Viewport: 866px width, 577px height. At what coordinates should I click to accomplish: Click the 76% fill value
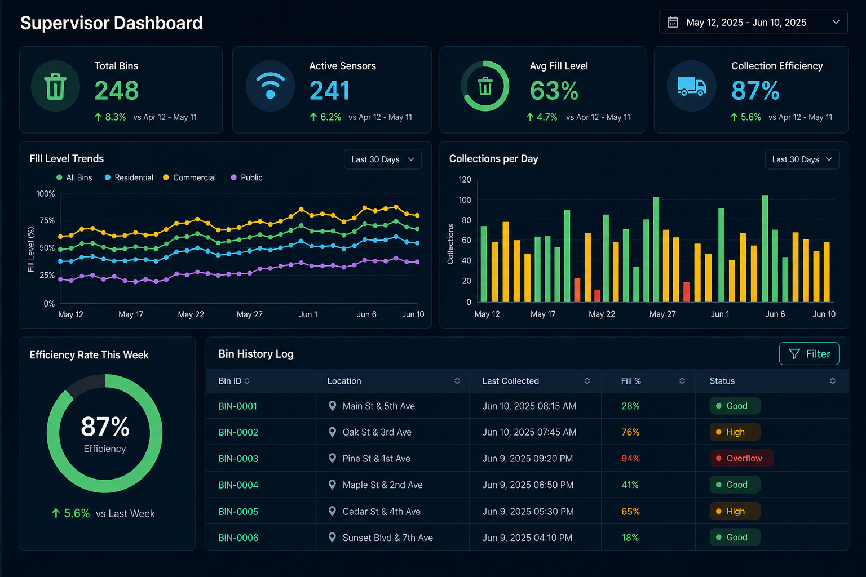click(x=630, y=432)
